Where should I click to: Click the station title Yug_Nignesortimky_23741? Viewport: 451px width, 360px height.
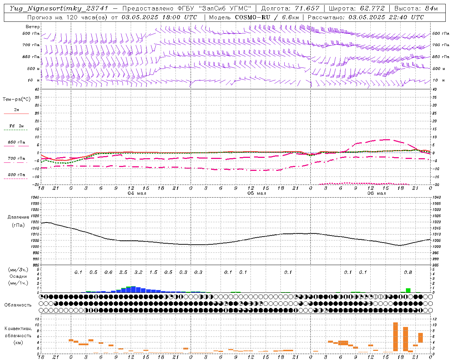click(58, 8)
